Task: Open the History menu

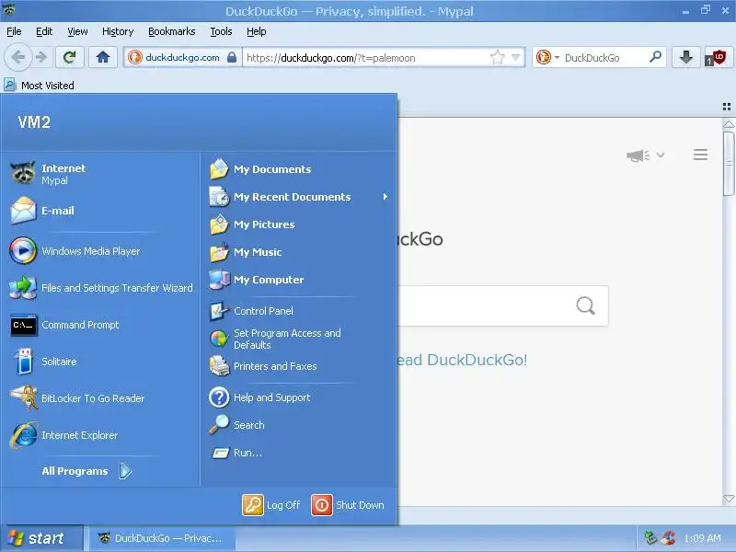Action: pyautogui.click(x=118, y=31)
